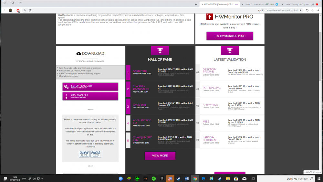
Task: Open the MISS validation link
Action: pos(206,122)
